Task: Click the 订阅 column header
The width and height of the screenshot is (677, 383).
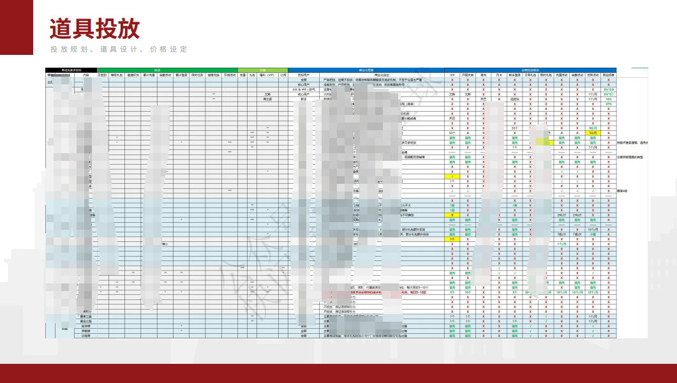Action: tap(283, 75)
